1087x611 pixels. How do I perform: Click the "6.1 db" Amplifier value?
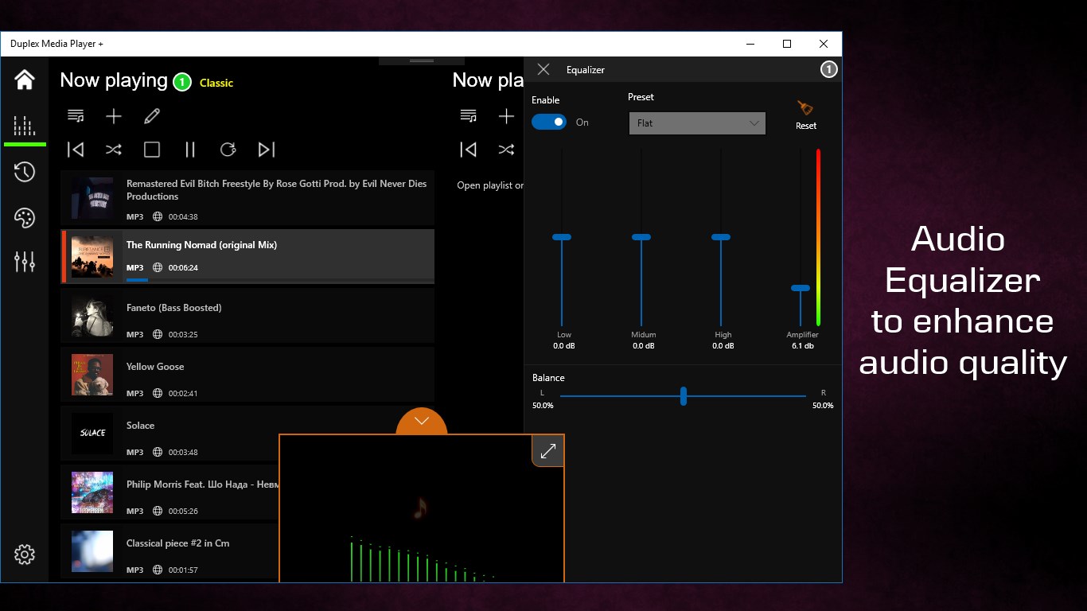(803, 346)
